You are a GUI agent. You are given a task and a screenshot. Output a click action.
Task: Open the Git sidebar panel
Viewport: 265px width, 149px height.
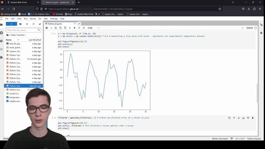[x=2, y=41]
